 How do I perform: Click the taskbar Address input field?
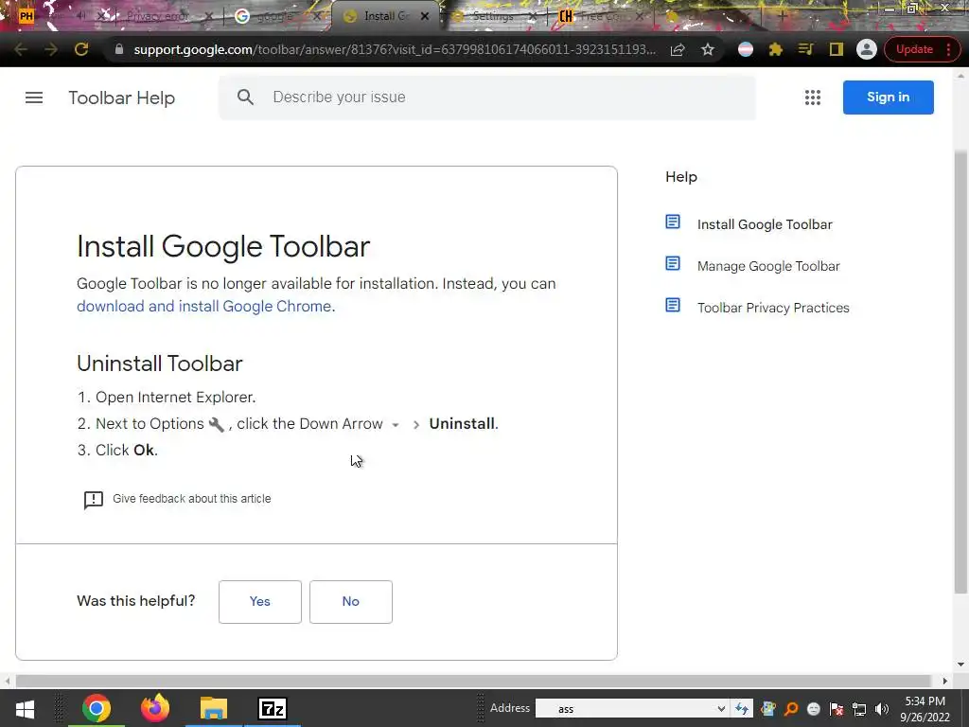[625, 709]
